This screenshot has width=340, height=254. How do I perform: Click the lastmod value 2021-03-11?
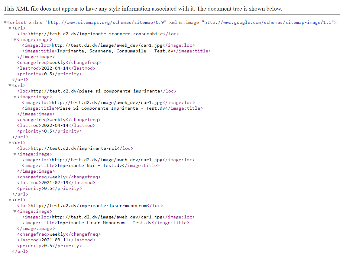55,240
